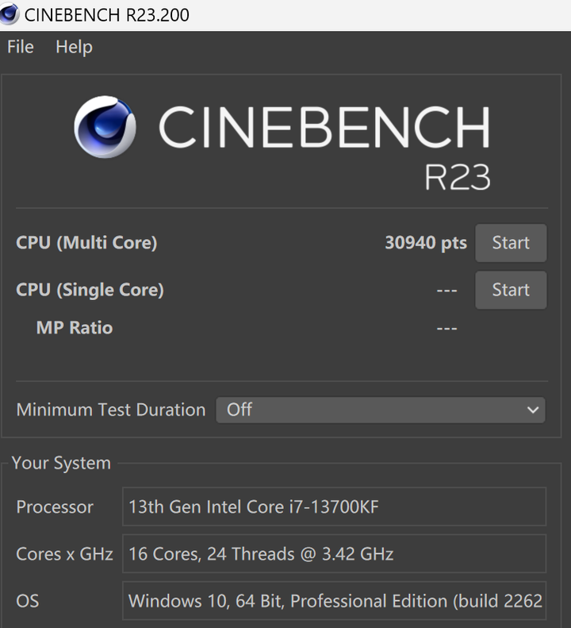The image size is (571, 628).
Task: Click the CINEBENCH R23.200 window title
Action: (x=107, y=15)
